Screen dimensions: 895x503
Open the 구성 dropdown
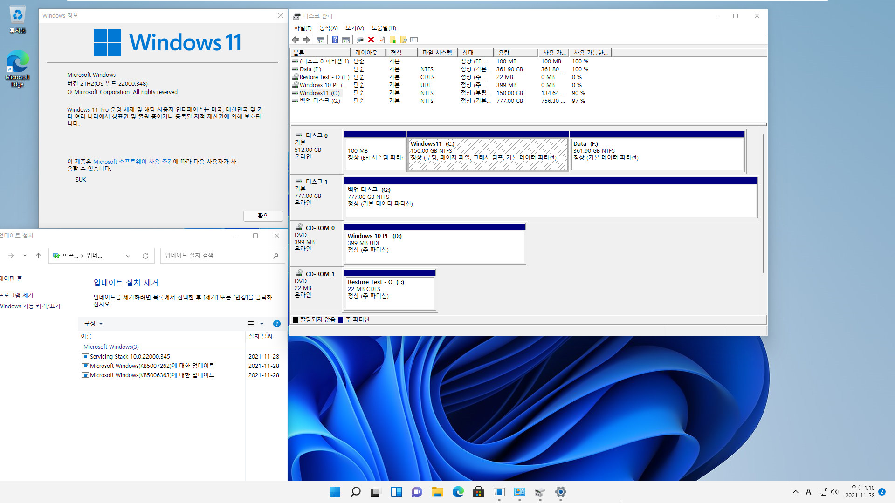click(x=93, y=324)
